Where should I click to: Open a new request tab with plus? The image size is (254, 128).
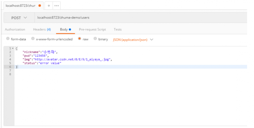coord(49,6)
